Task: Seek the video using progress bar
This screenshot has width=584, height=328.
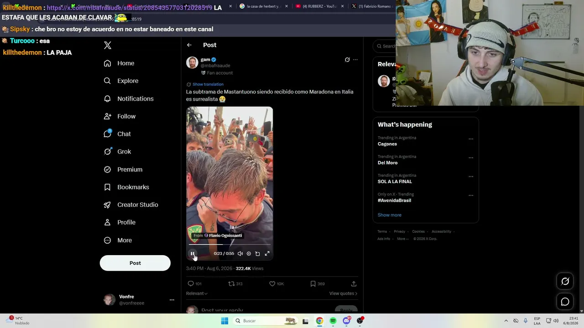Action: [229, 245]
